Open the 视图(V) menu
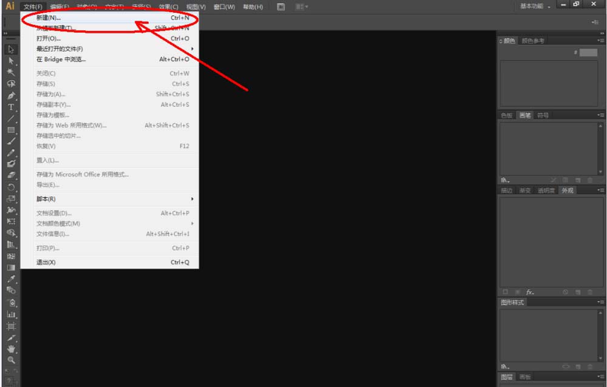 click(196, 7)
